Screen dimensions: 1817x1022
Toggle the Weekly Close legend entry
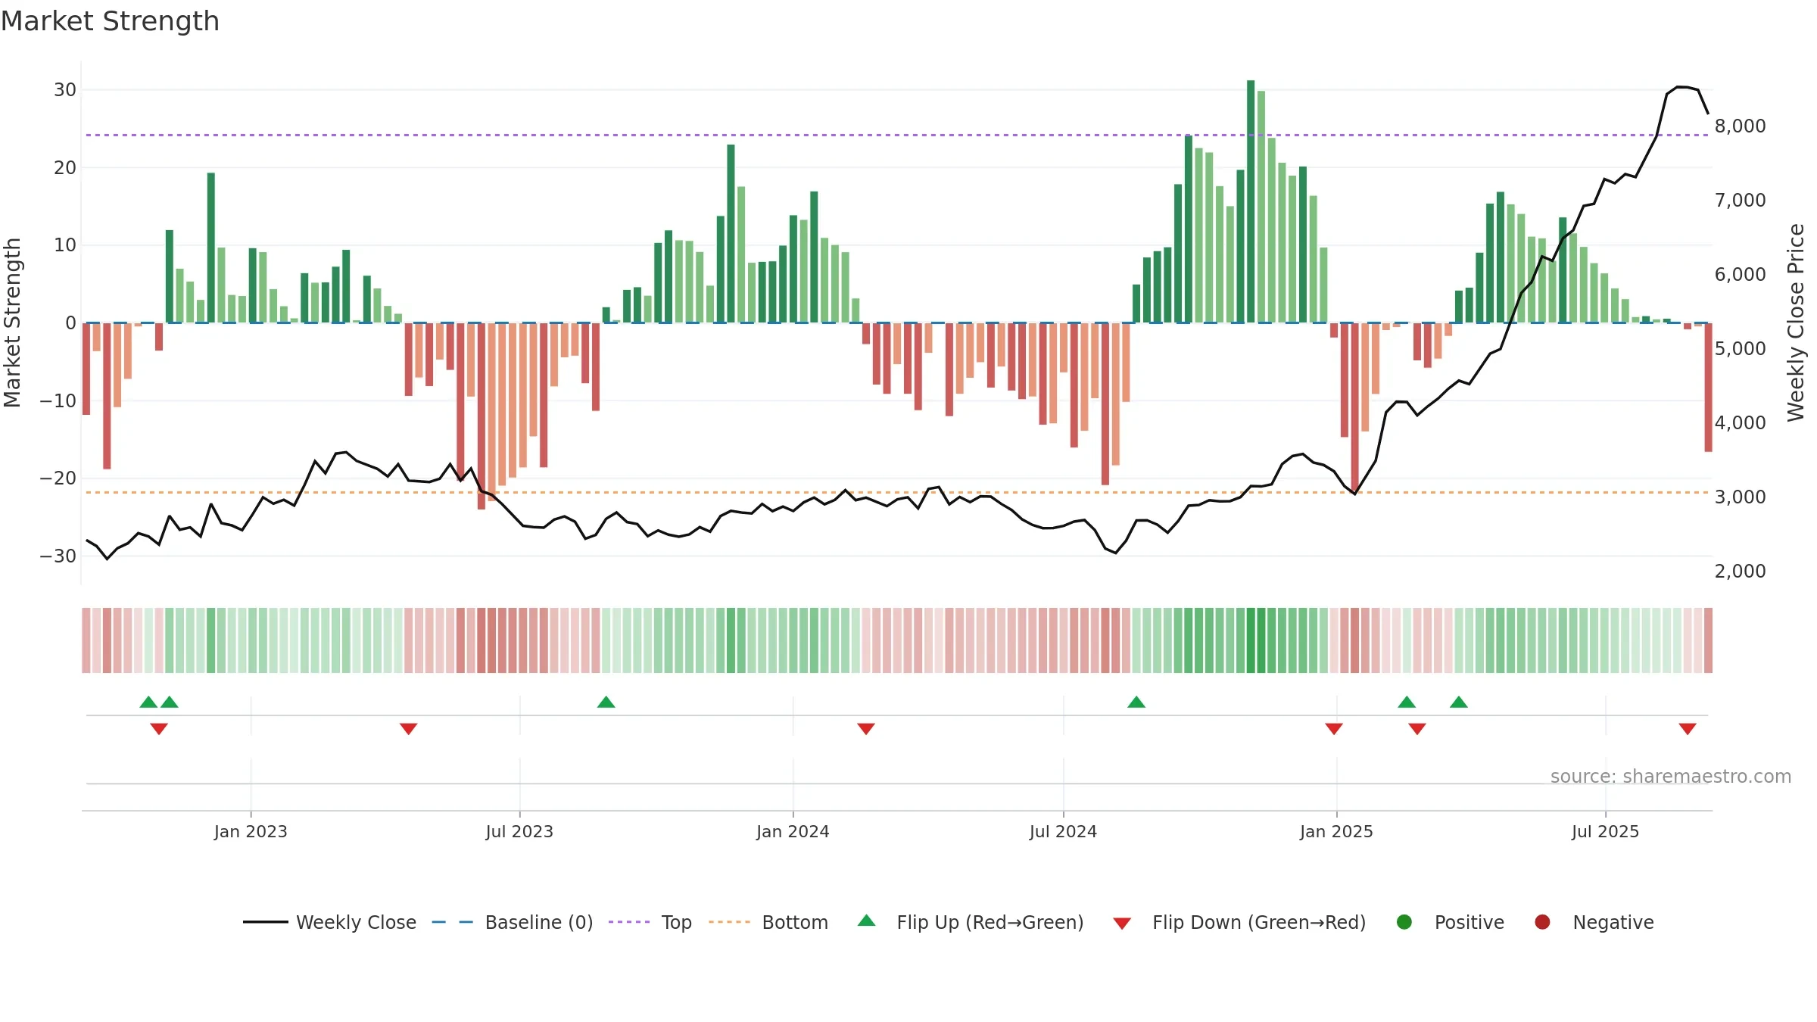click(330, 922)
